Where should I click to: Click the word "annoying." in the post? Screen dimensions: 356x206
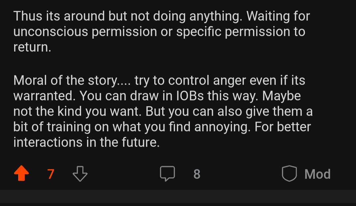point(222,127)
